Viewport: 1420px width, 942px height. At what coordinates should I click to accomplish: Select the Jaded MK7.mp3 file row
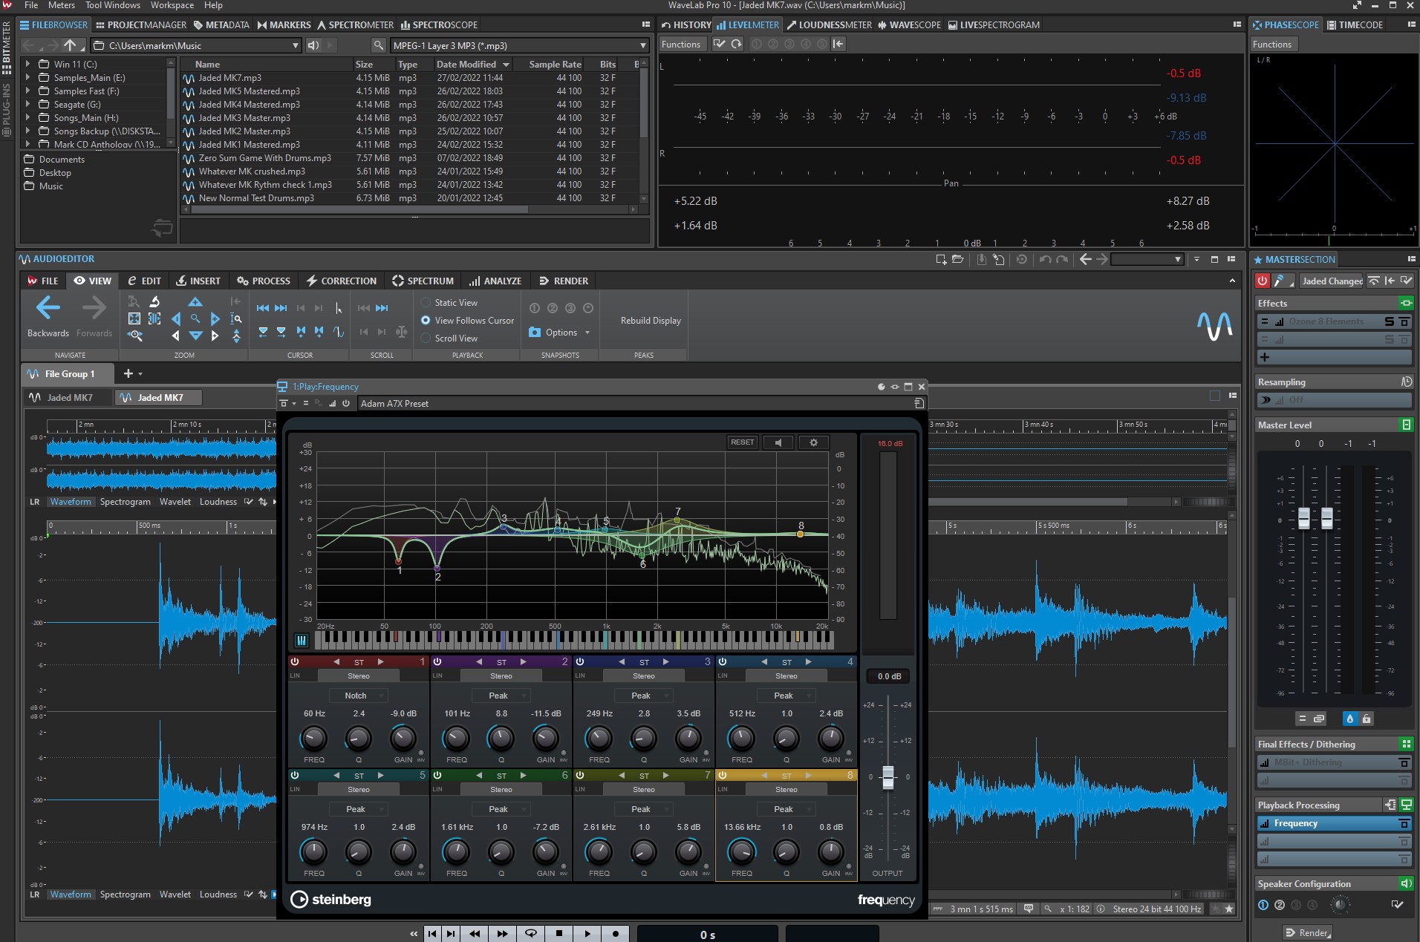411,78
